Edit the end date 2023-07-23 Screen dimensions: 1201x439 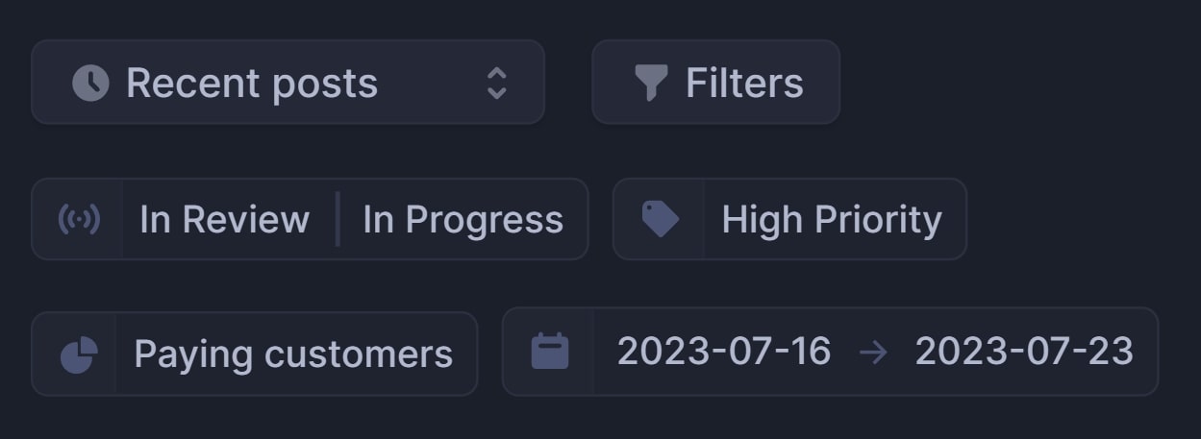1024,352
